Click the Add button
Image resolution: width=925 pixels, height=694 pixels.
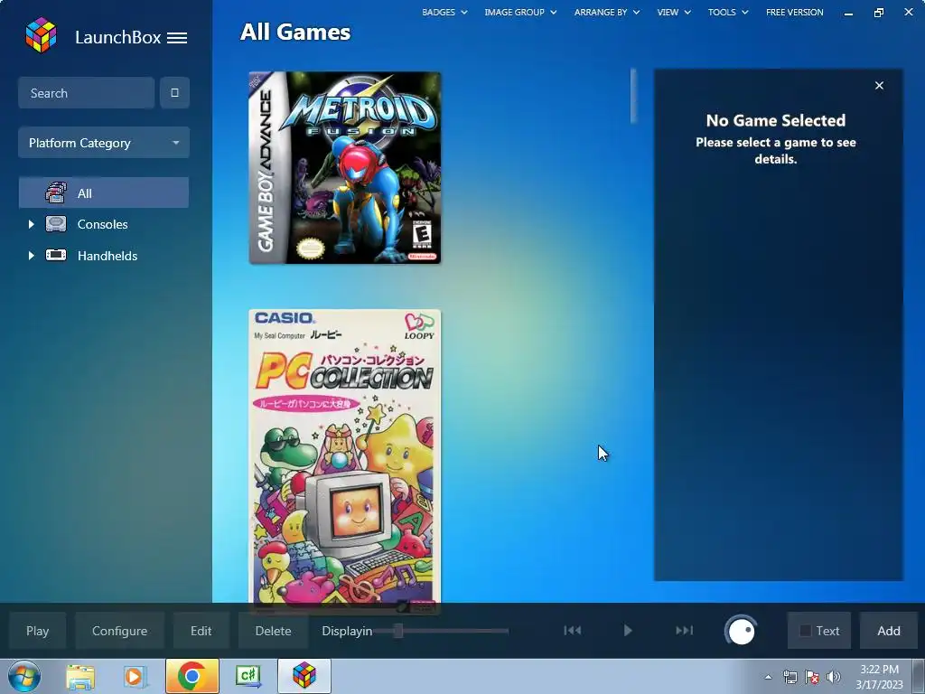pyautogui.click(x=889, y=631)
